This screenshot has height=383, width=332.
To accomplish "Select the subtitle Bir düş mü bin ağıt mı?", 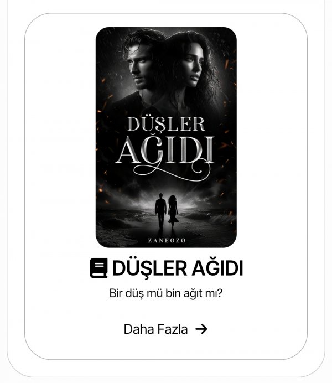I will pos(166,293).
